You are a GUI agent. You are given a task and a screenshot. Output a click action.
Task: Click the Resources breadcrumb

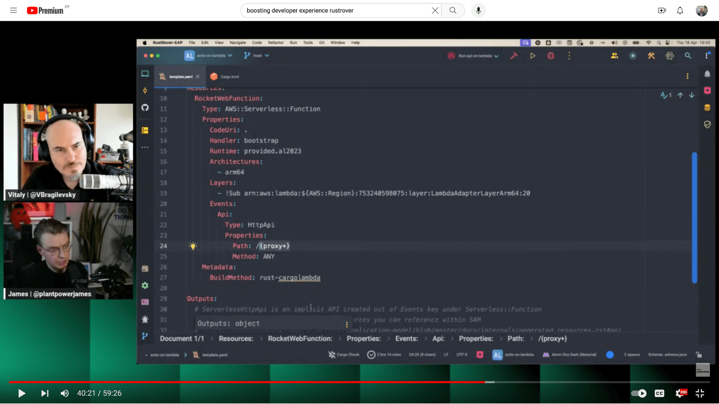pos(236,339)
